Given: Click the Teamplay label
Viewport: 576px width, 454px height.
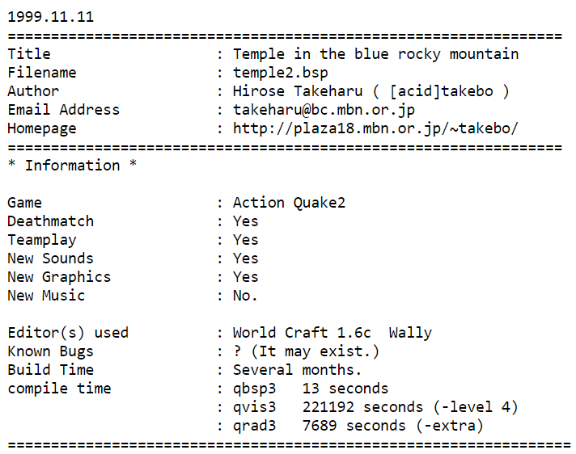Looking at the screenshot, I should pyautogui.click(x=42, y=240).
